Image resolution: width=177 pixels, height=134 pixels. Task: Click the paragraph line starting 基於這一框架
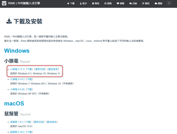coord(74,41)
